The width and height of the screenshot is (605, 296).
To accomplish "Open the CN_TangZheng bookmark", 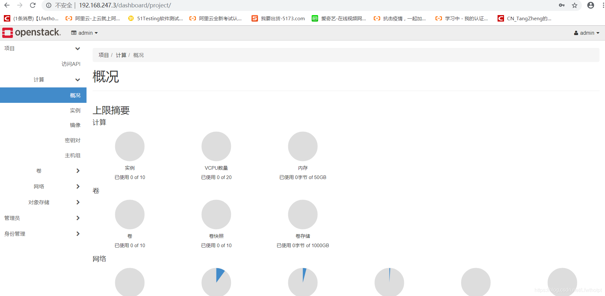I will pyautogui.click(x=525, y=18).
